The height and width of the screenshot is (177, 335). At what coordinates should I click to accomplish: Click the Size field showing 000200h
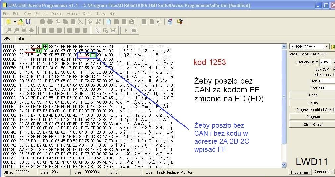click(x=95, y=172)
